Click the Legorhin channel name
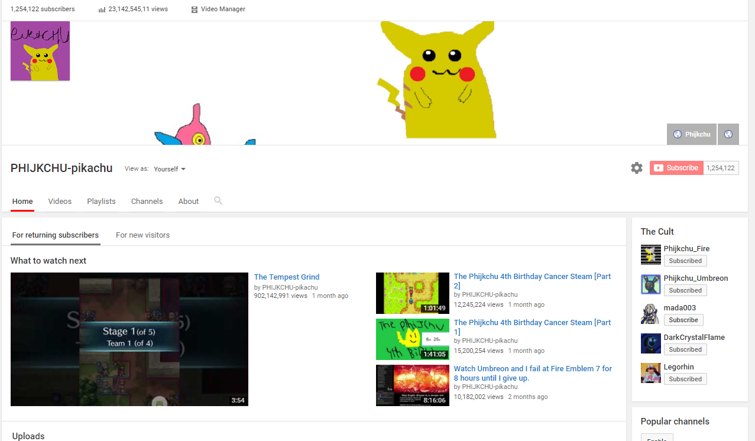Image resolution: width=755 pixels, height=441 pixels. [x=679, y=367]
